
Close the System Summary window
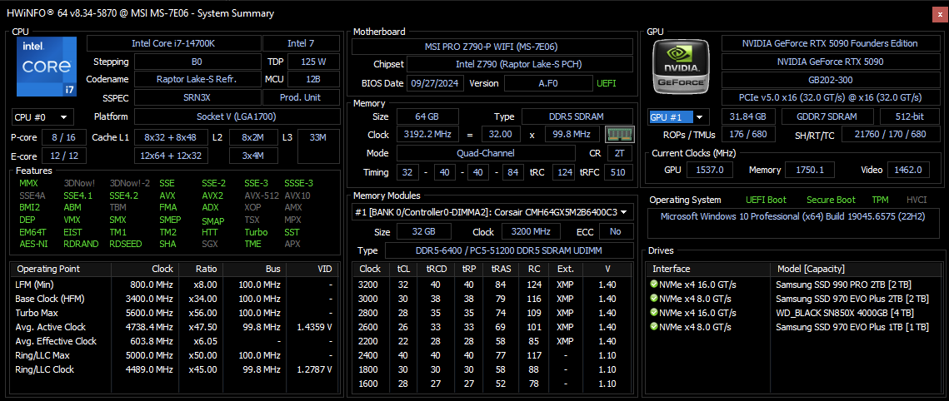coord(940,13)
